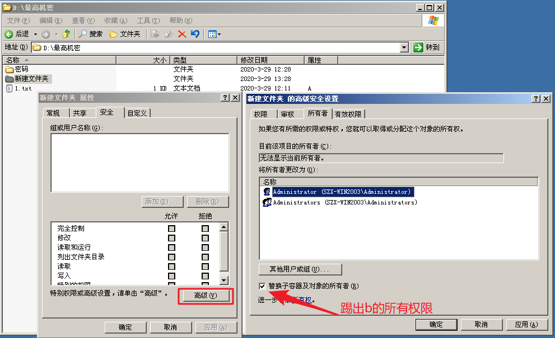Viewport: 555px width, 338px height.
Task: Open the Search (搜索) toolbar button
Action: [91, 34]
